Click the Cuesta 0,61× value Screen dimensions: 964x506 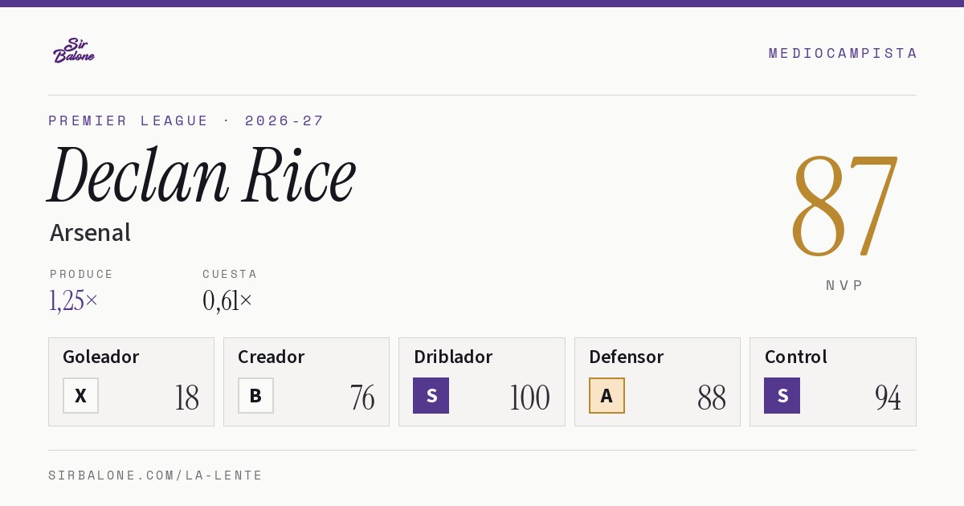pos(227,300)
